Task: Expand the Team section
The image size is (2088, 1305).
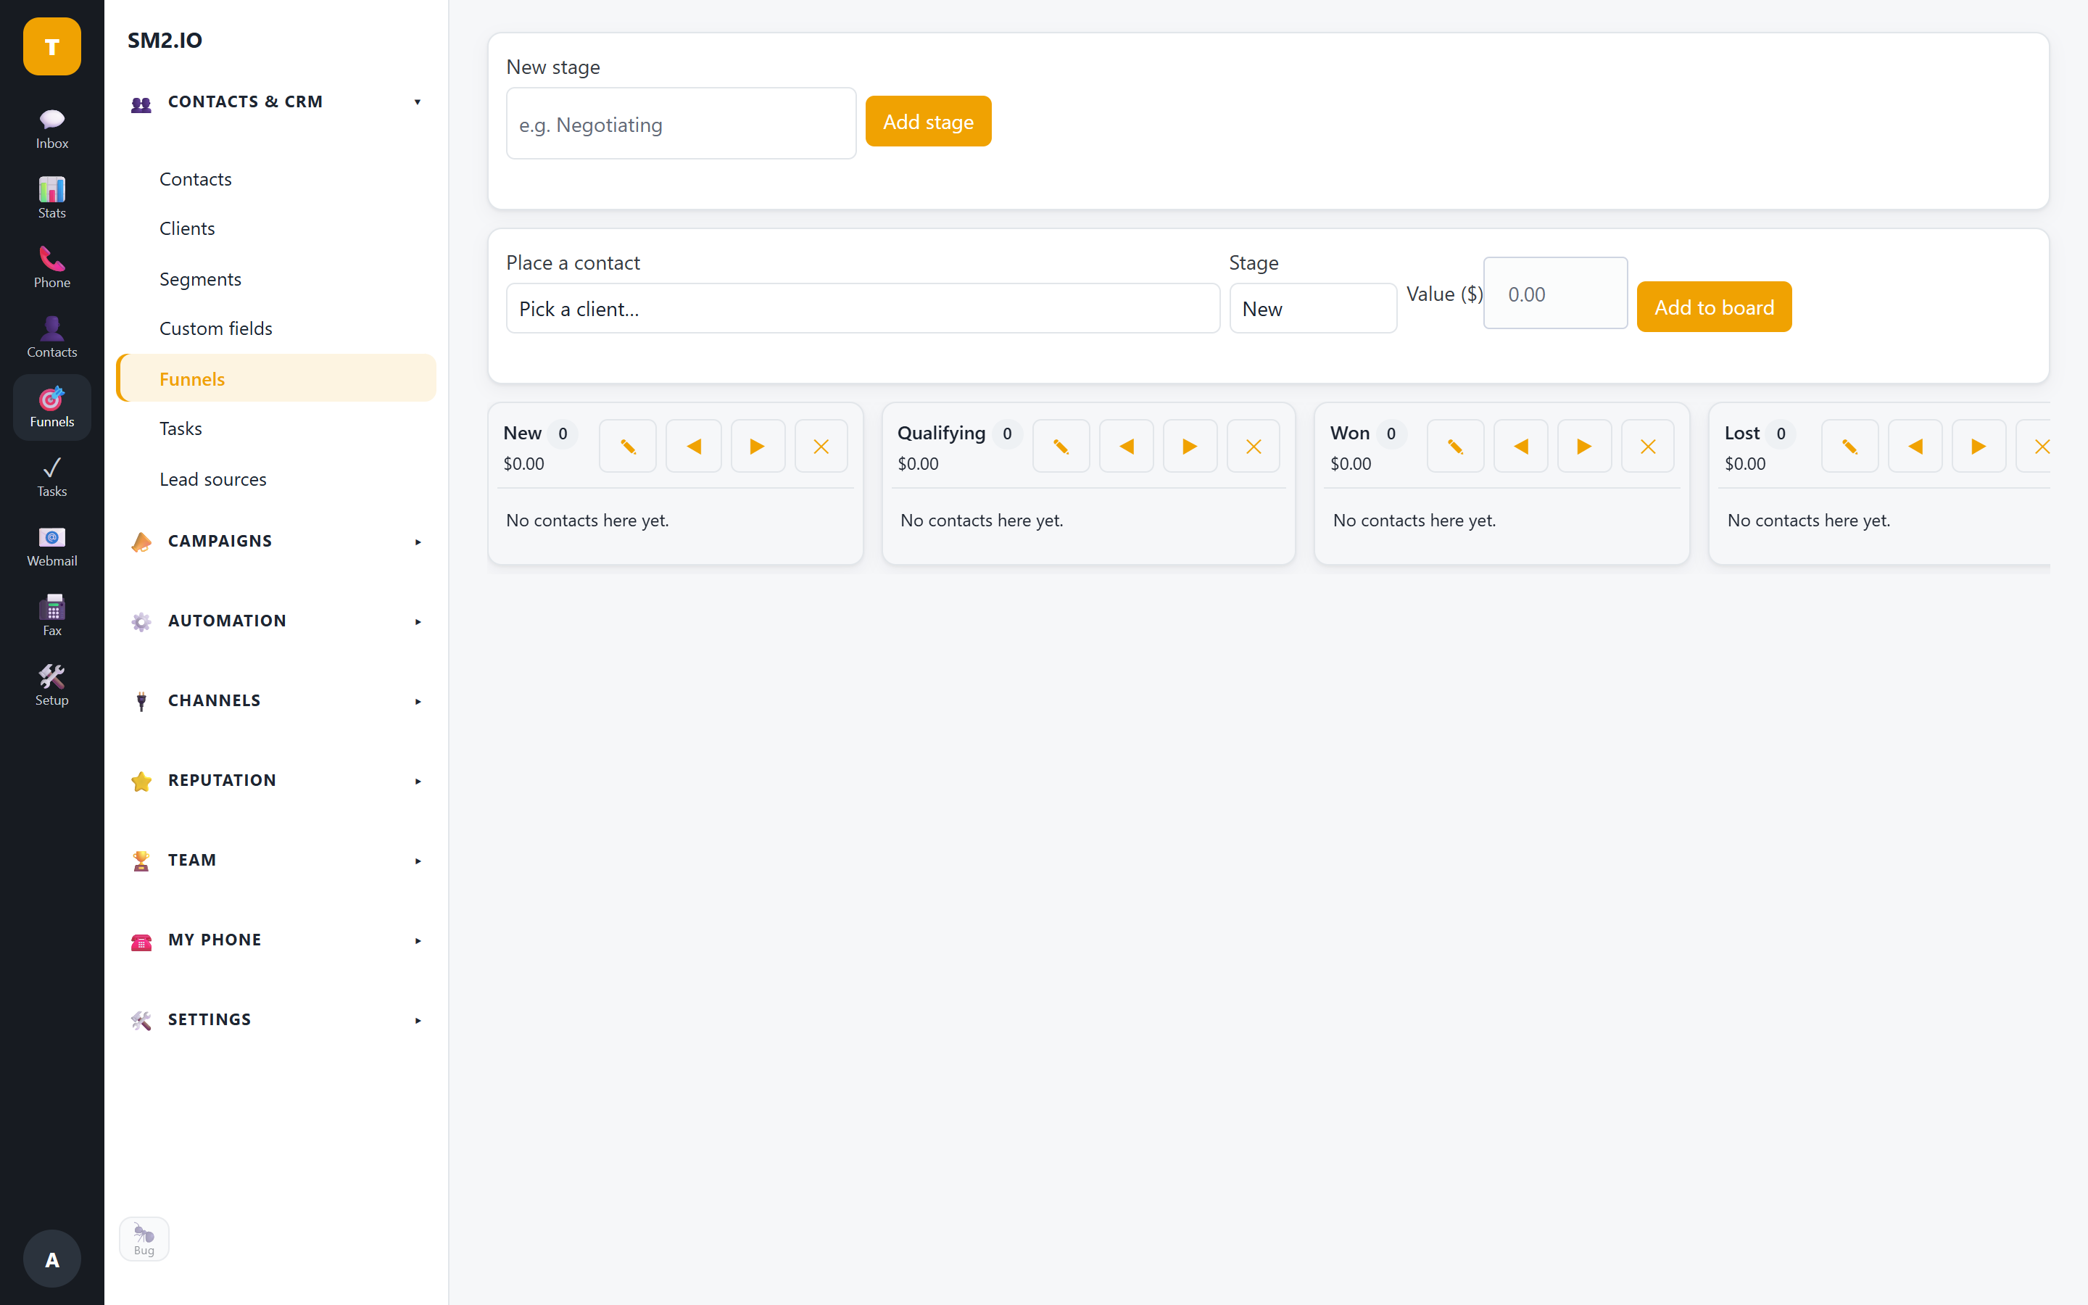Action: pos(276,860)
